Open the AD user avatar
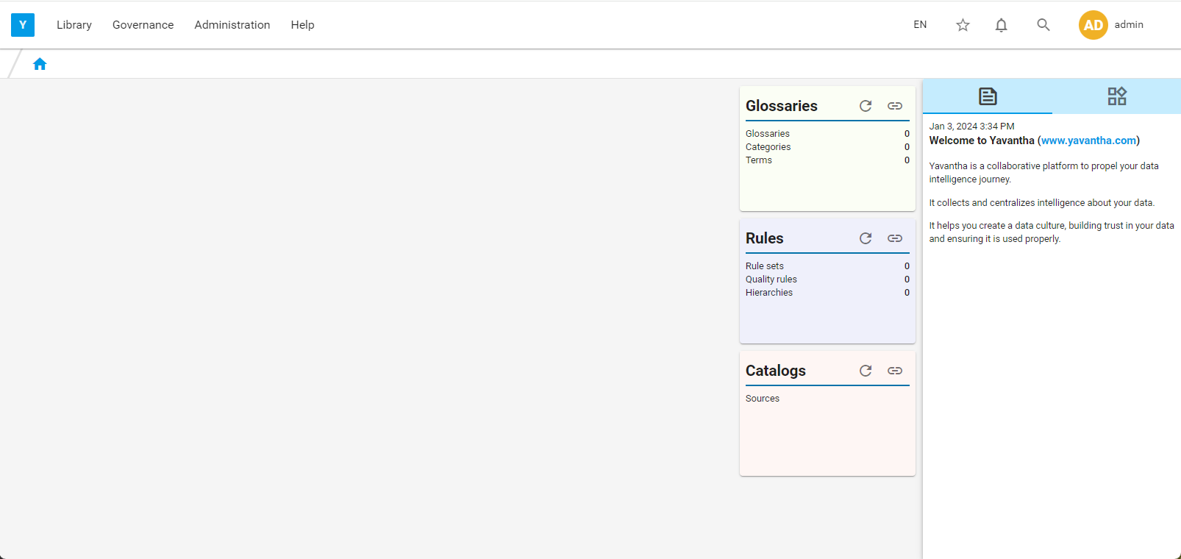Image resolution: width=1181 pixels, height=559 pixels. point(1093,25)
